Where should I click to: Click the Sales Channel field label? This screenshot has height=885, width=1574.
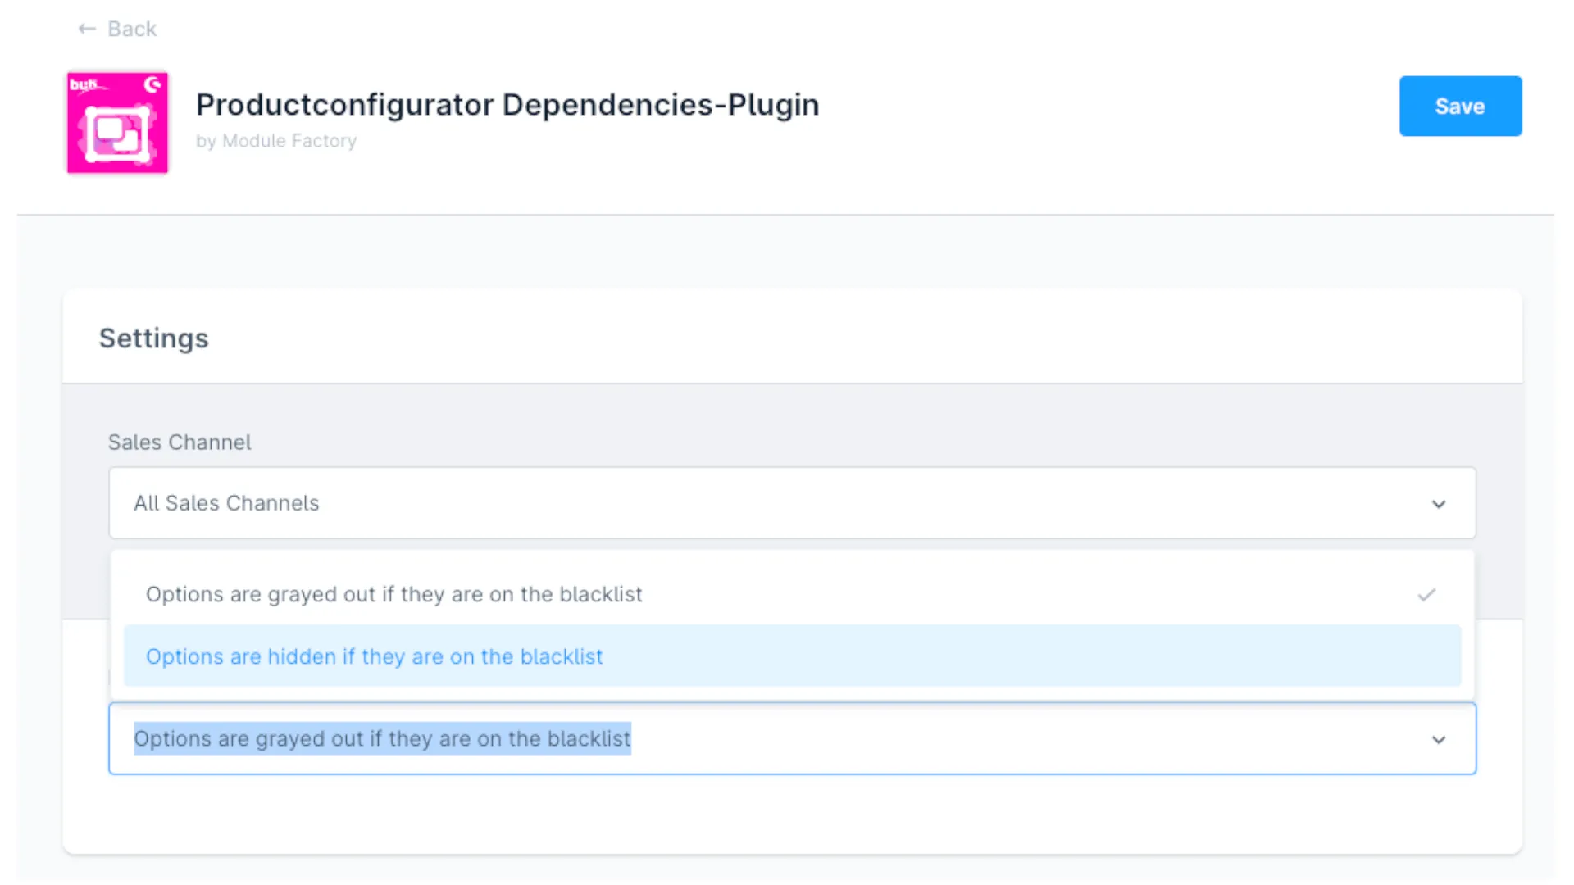tap(180, 442)
